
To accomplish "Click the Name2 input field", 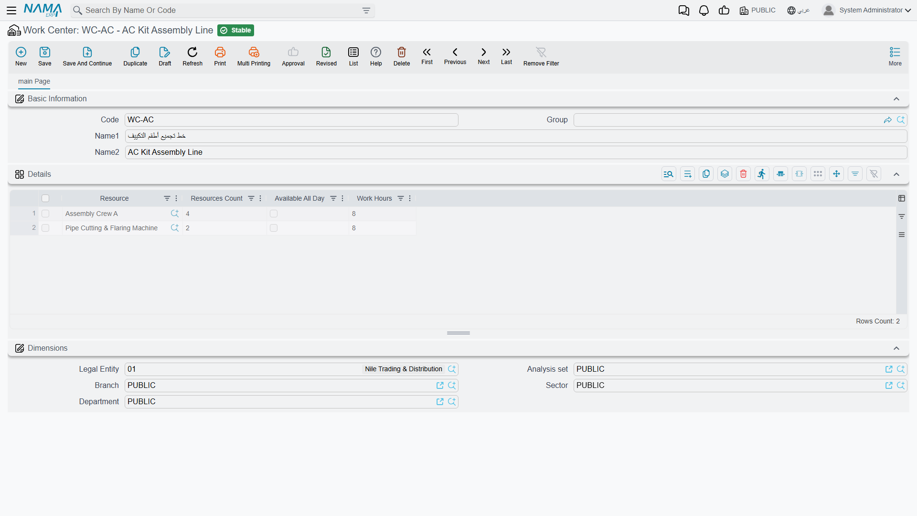I will (x=516, y=152).
